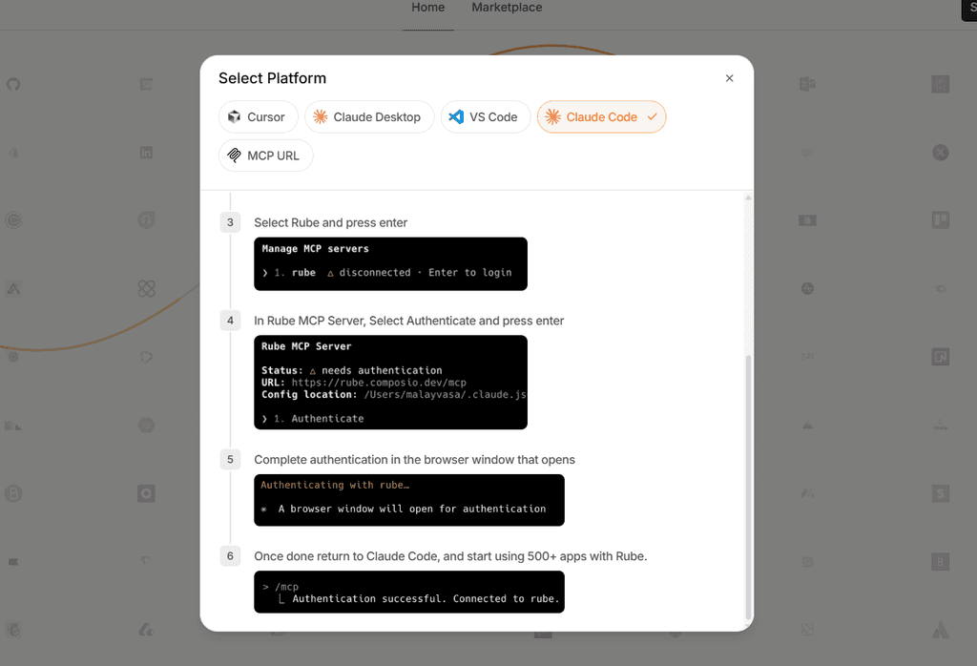Switch to the Marketplace tab
This screenshot has height=666, width=977.
pyautogui.click(x=506, y=8)
